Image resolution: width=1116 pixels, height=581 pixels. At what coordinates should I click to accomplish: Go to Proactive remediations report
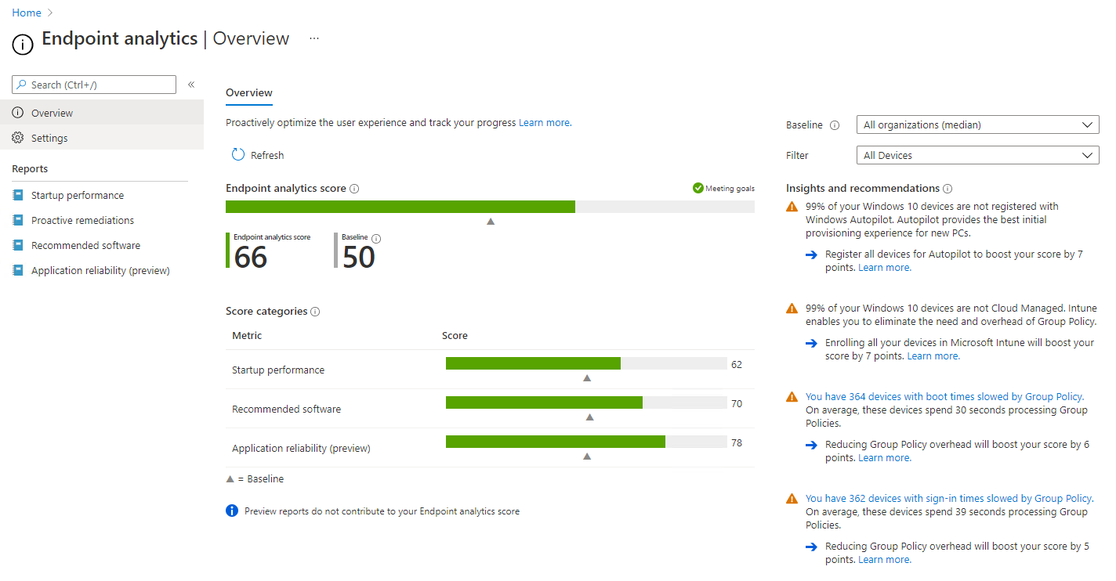(x=82, y=220)
